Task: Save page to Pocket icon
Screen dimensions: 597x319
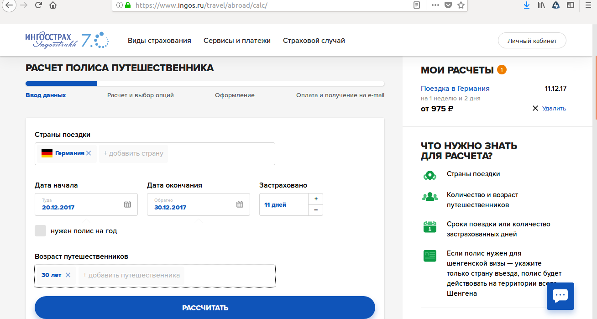Action: coord(448,5)
